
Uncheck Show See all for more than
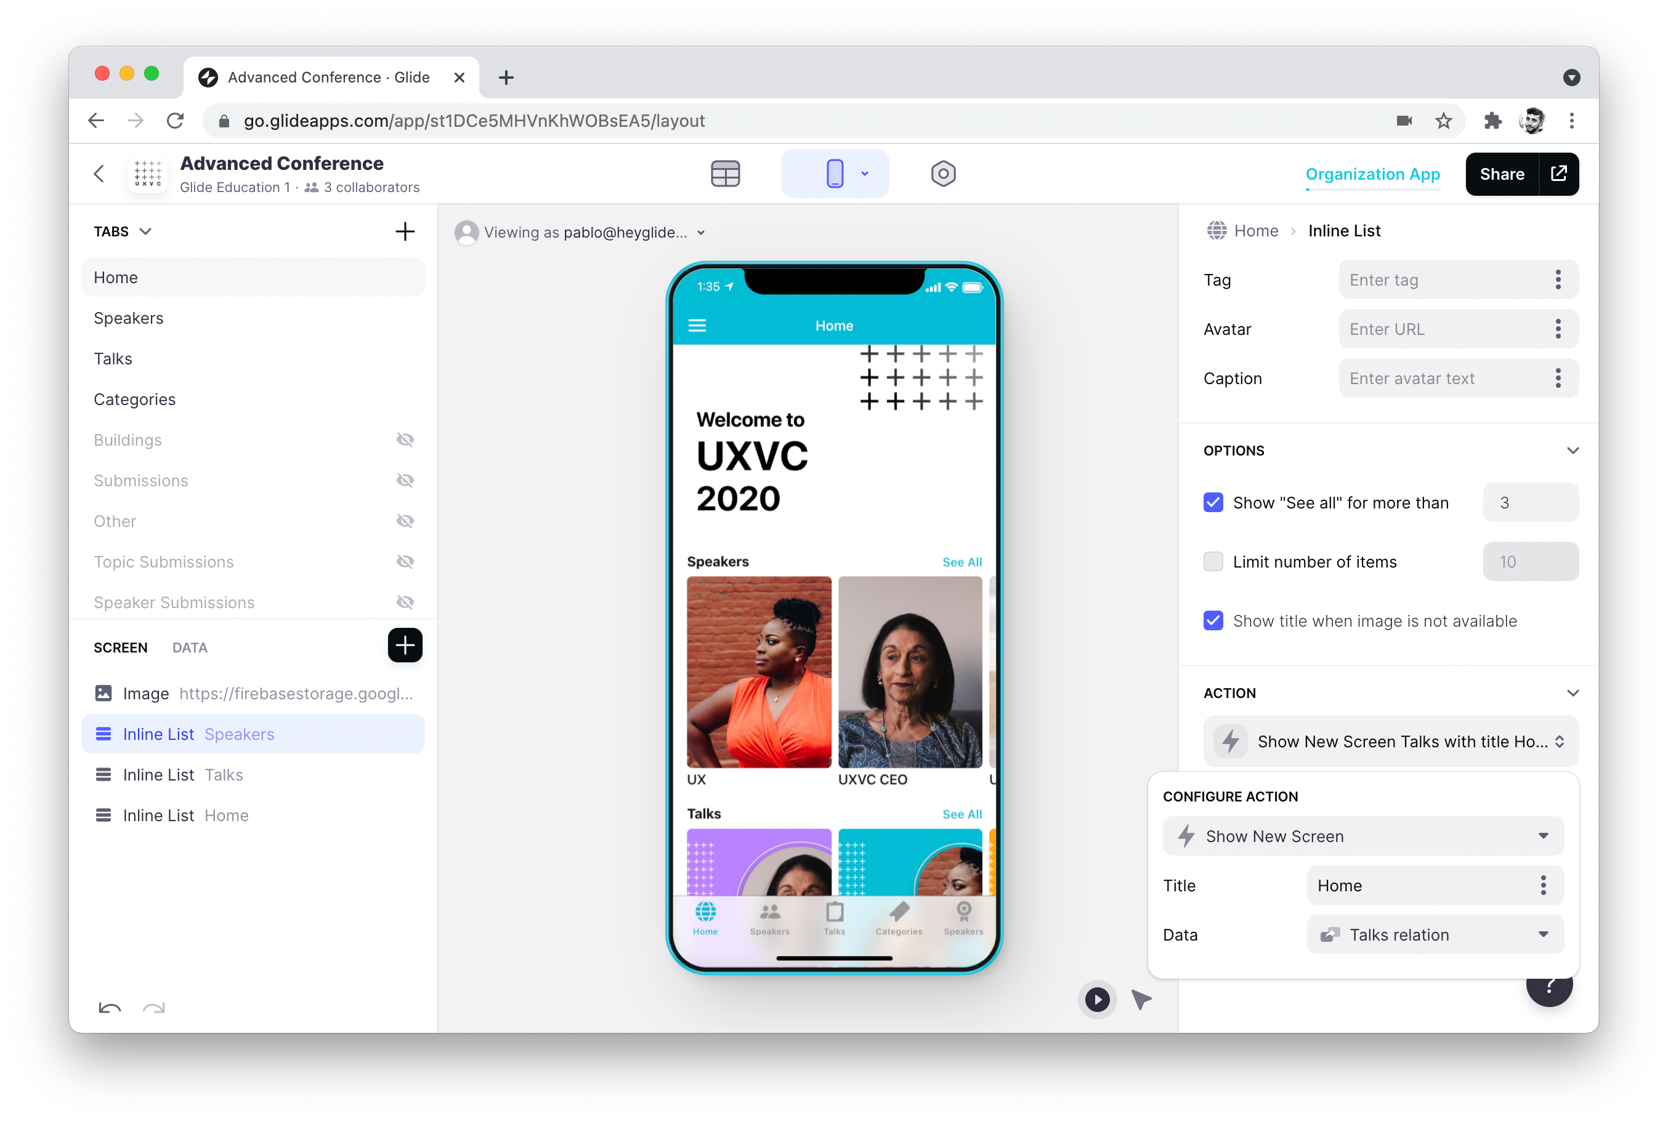[1213, 502]
